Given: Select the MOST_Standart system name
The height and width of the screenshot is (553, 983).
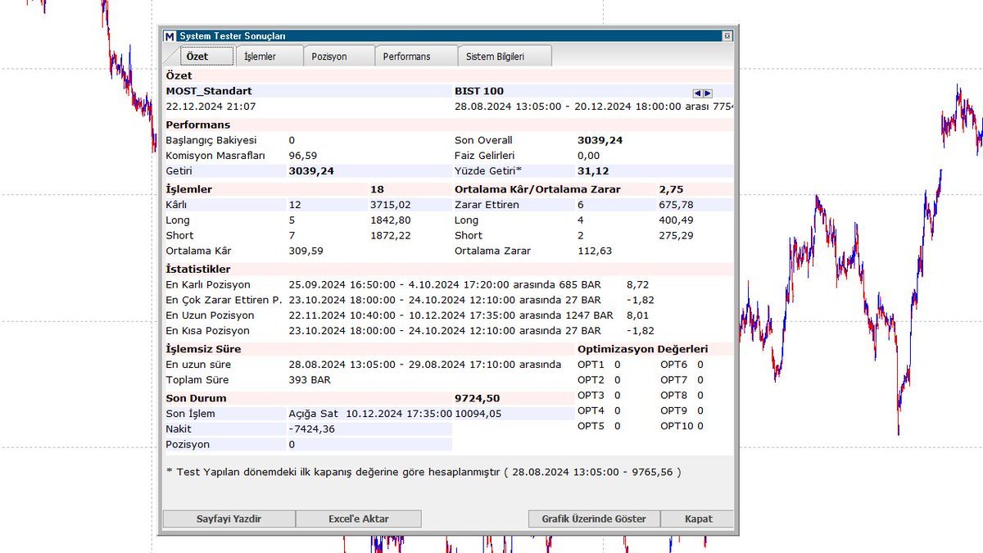Looking at the screenshot, I should click(x=209, y=91).
